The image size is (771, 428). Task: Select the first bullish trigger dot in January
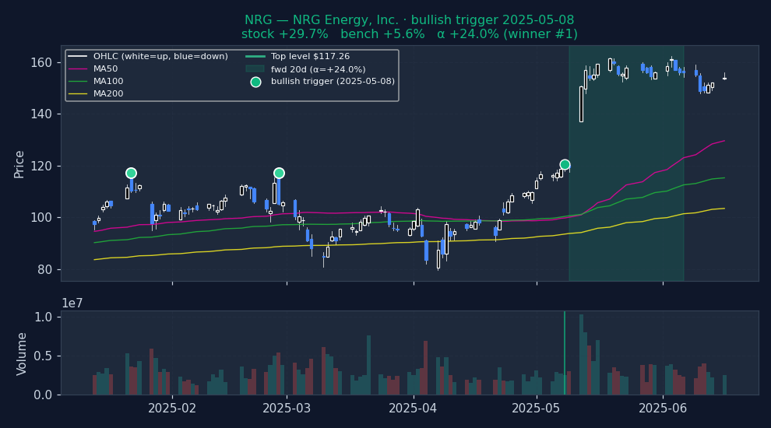[131, 173]
